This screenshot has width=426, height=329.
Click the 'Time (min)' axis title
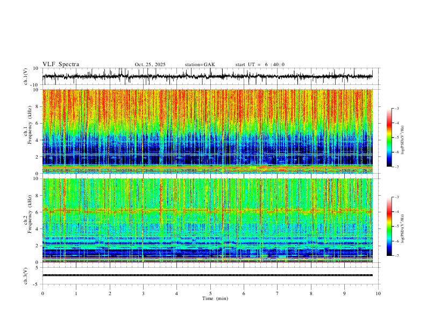coord(215,298)
